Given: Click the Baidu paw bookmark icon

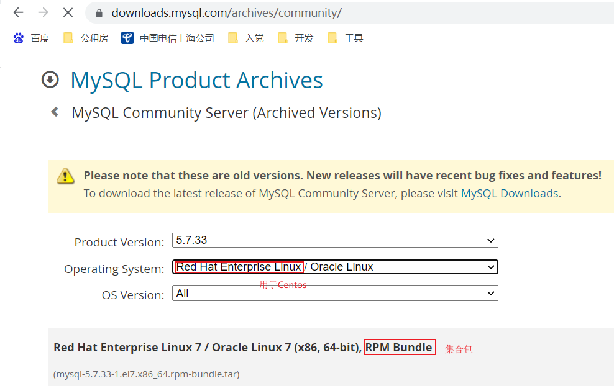Looking at the screenshot, I should point(19,38).
